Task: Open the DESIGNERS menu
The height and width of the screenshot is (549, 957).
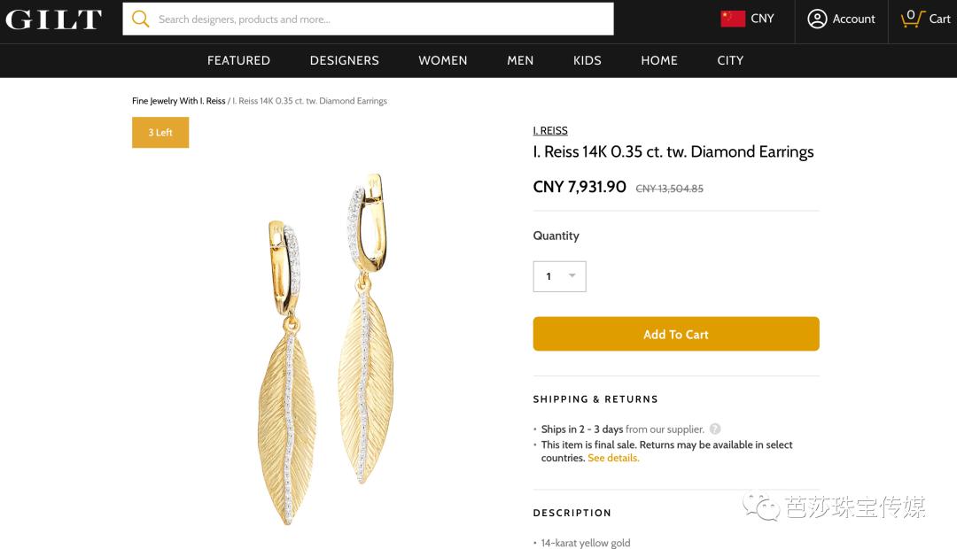Action: coord(345,60)
